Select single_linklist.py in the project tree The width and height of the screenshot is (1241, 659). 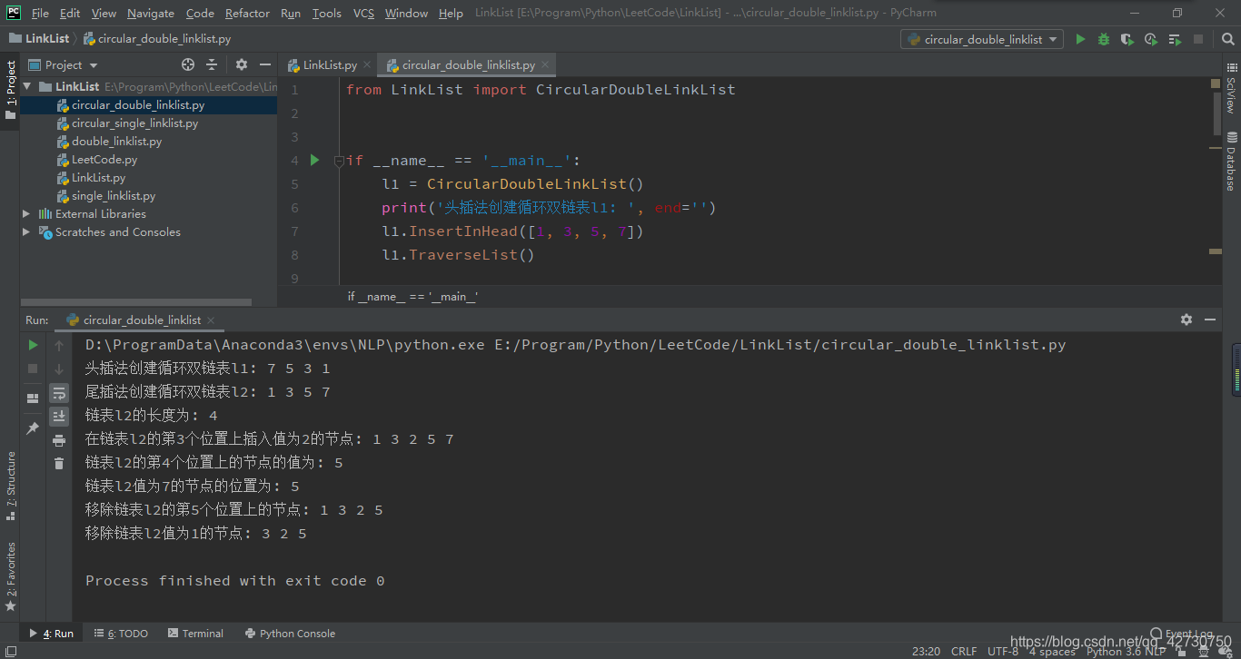click(114, 196)
